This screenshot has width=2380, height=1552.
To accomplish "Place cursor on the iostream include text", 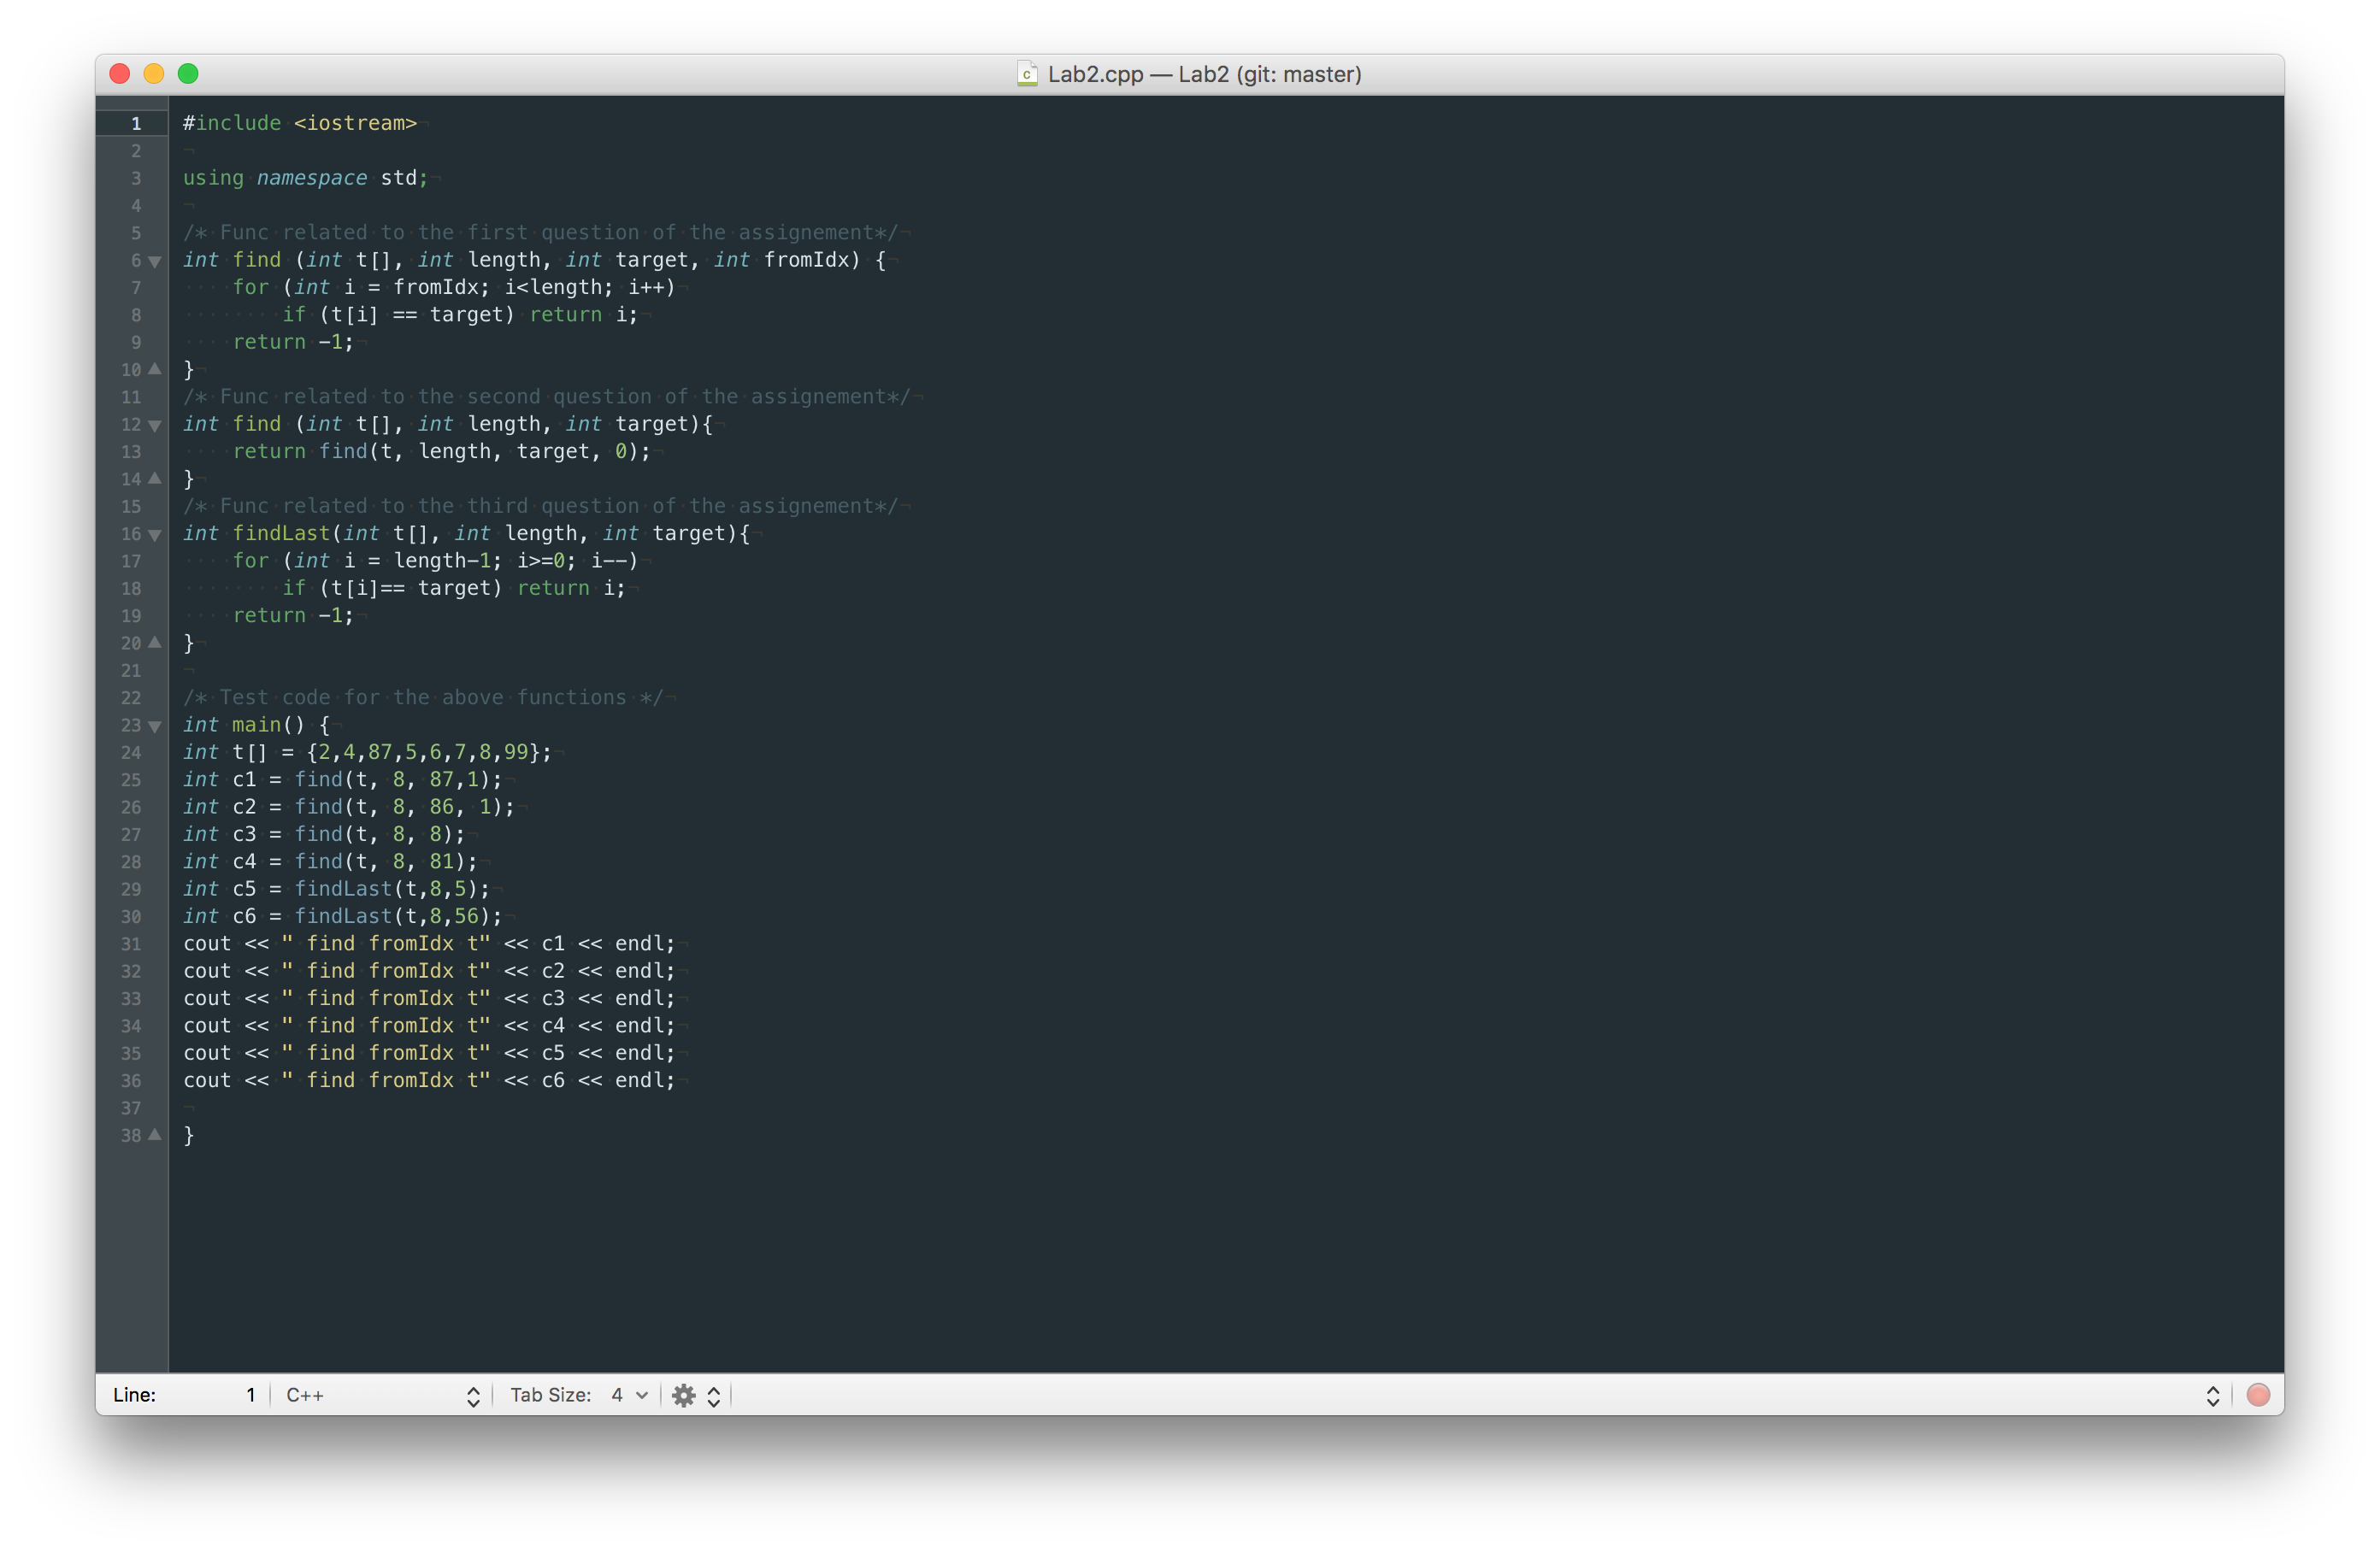I will coord(354,123).
